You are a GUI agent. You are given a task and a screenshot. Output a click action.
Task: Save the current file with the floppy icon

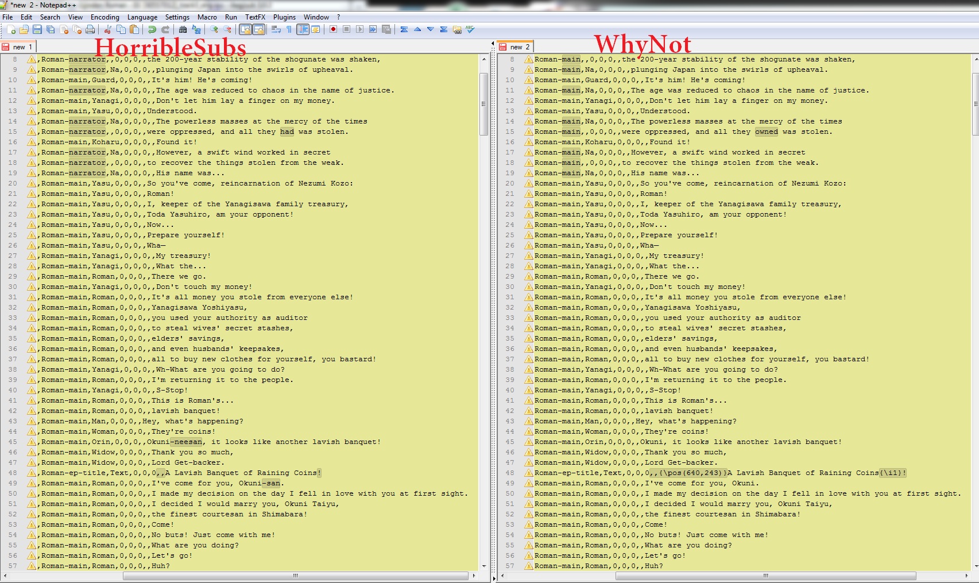coord(37,29)
